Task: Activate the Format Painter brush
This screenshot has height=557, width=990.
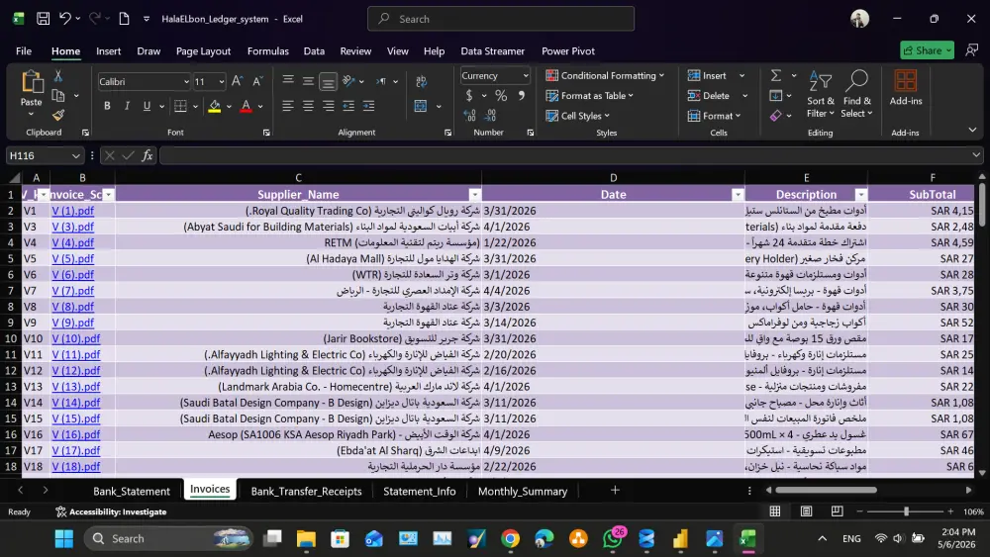Action: coord(58,115)
